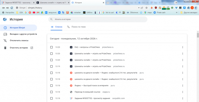The width and height of the screenshot is (199, 102).
Task: Open the Slimjet main menu globe icon
Action: [x=196, y=8]
